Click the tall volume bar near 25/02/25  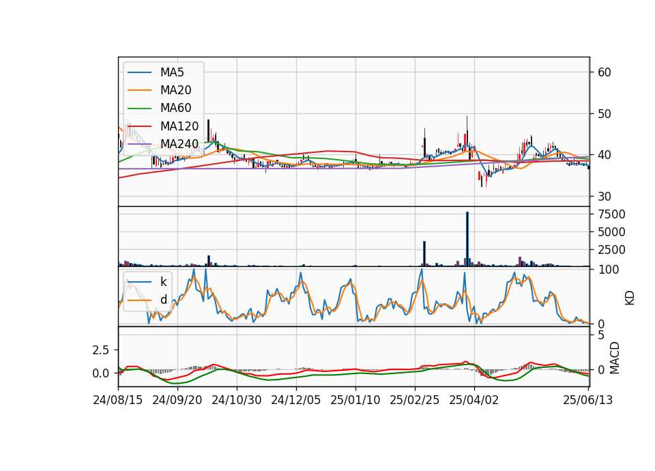[x=424, y=254]
